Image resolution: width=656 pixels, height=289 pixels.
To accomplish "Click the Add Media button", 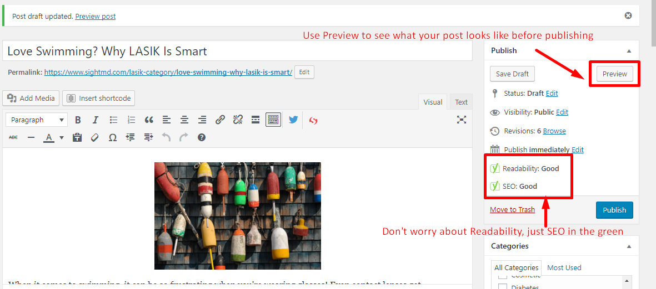I will 31,99.
